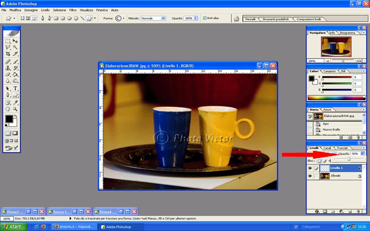Click the layer opacity slider handle
This screenshot has height=231, width=370.
pos(349,159)
